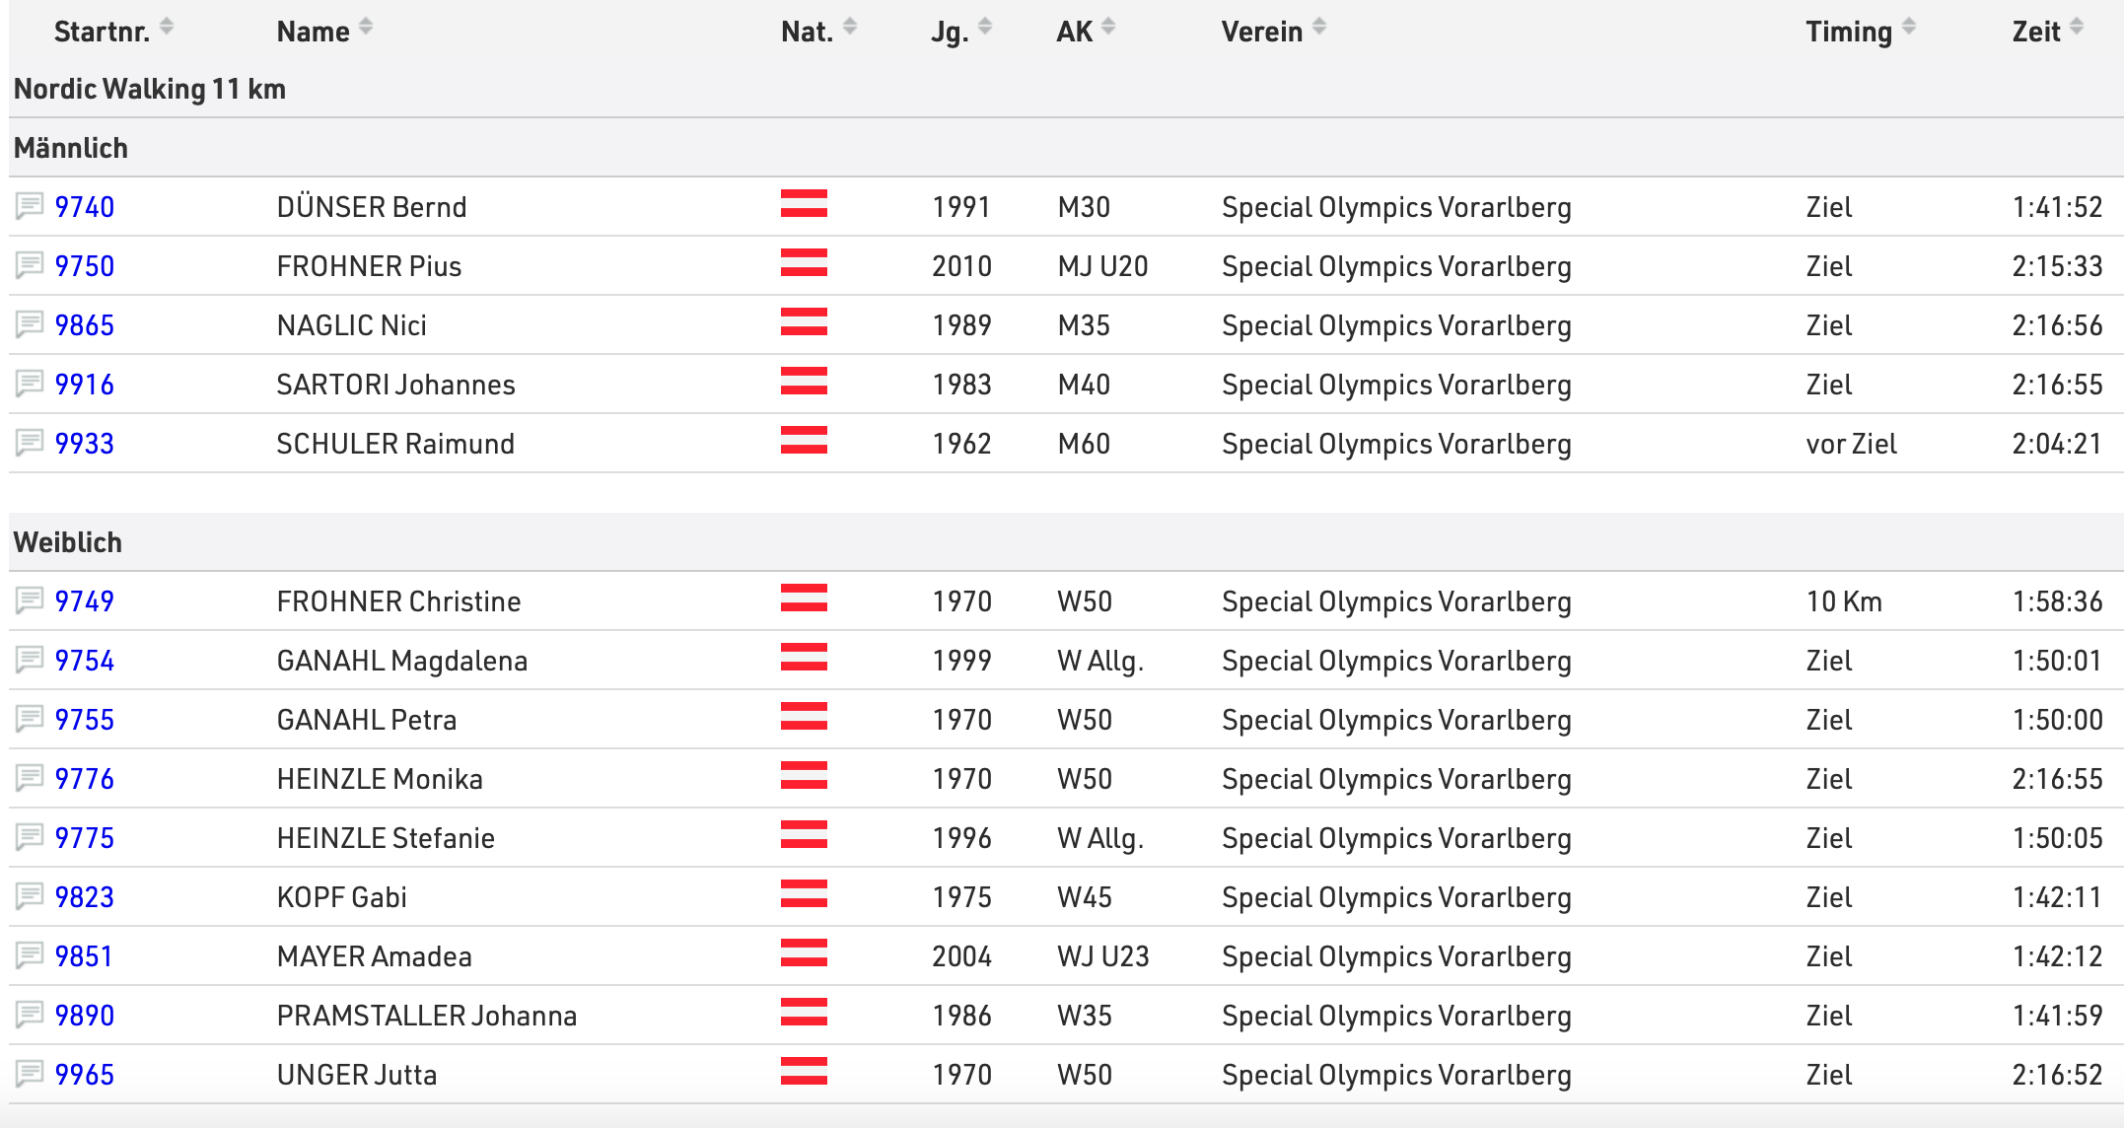
Task: Click Austrian flag in FROHNER Christine row
Action: (x=804, y=598)
